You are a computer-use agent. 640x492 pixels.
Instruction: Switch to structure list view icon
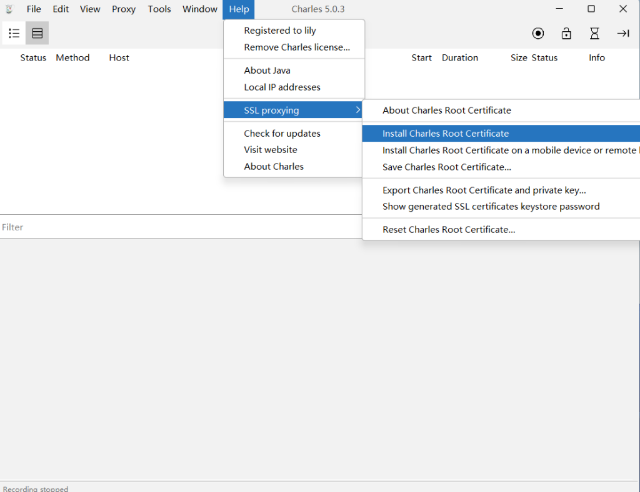click(x=14, y=34)
